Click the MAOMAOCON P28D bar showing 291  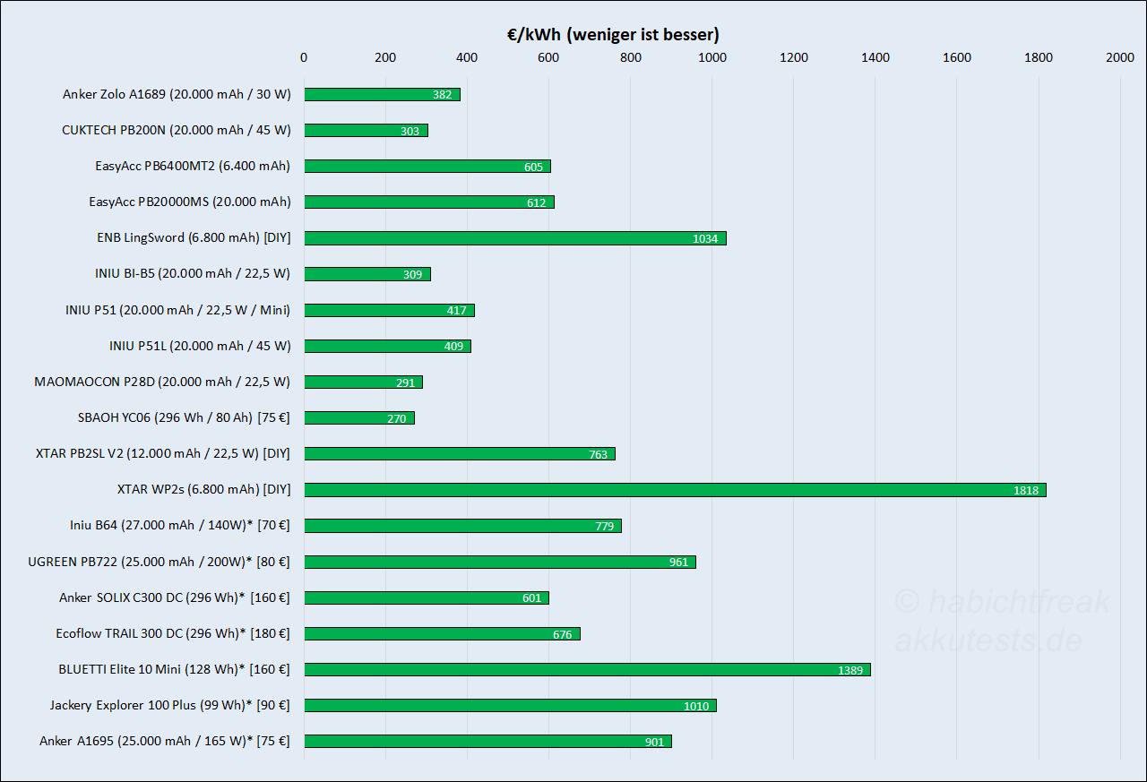(363, 382)
